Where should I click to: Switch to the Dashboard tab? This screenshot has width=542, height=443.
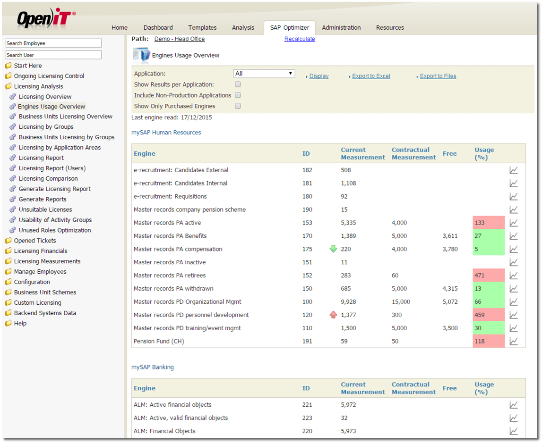click(x=158, y=28)
